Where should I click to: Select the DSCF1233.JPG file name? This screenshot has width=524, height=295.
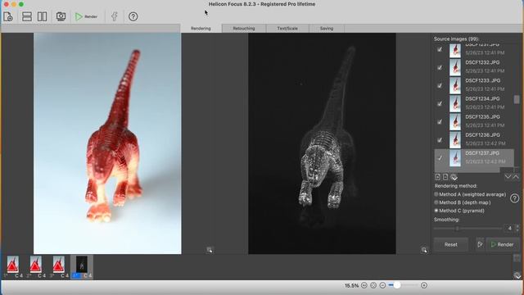pos(482,80)
